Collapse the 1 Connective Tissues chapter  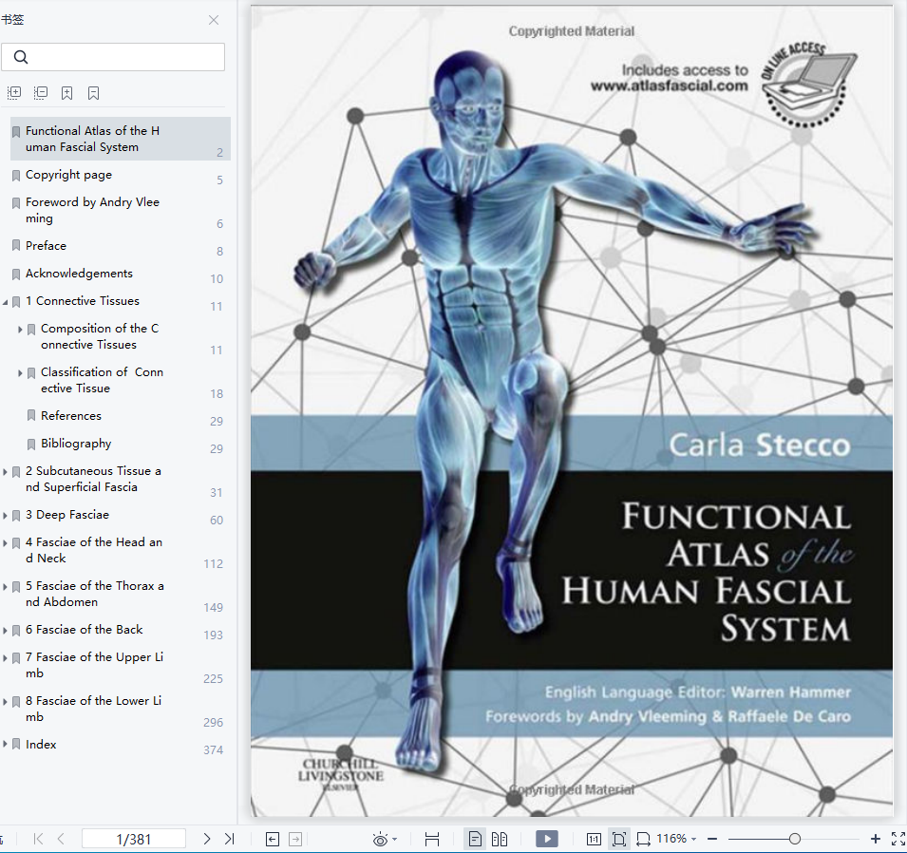click(5, 301)
